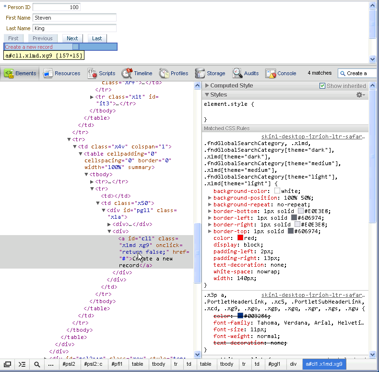Viewport: 379px width, 372px height.
Task: Expand the border-right property
Action: tap(210, 225)
